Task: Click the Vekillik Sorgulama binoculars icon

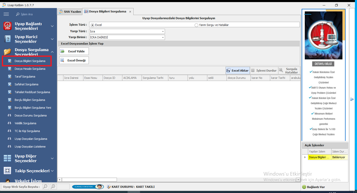Action: click(10, 123)
